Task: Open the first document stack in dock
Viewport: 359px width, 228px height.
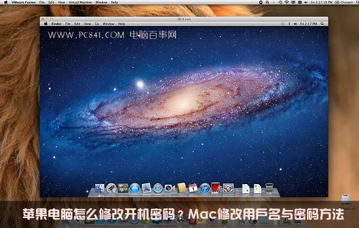Action: pos(246,188)
